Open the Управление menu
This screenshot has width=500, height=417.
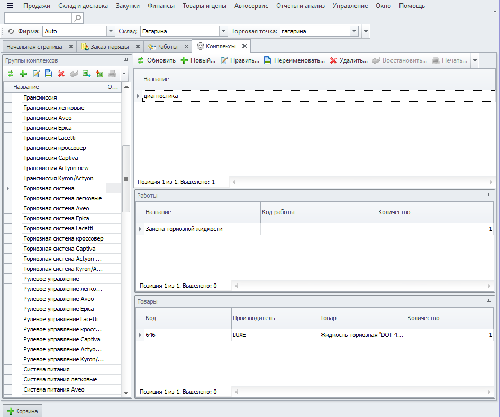350,6
